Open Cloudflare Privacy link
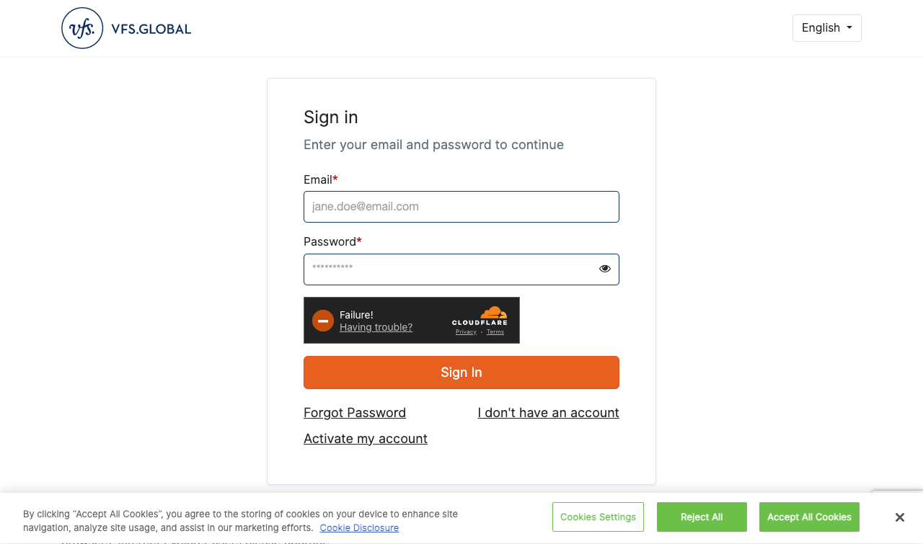 coord(466,332)
